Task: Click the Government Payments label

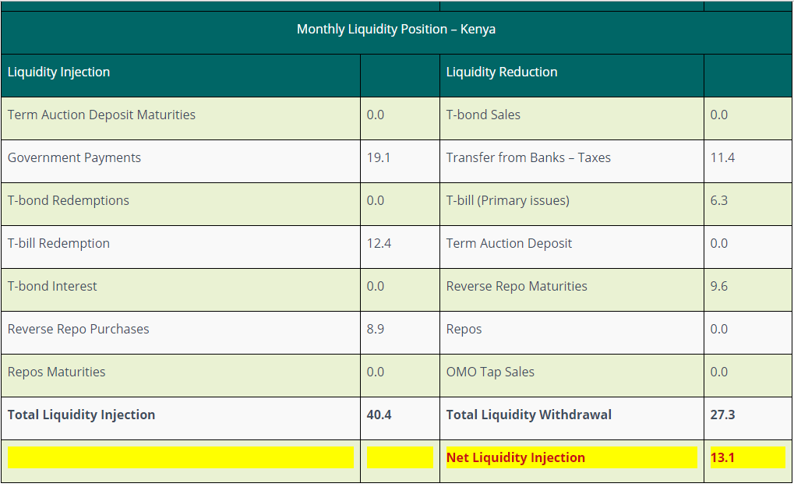Action: (x=75, y=158)
